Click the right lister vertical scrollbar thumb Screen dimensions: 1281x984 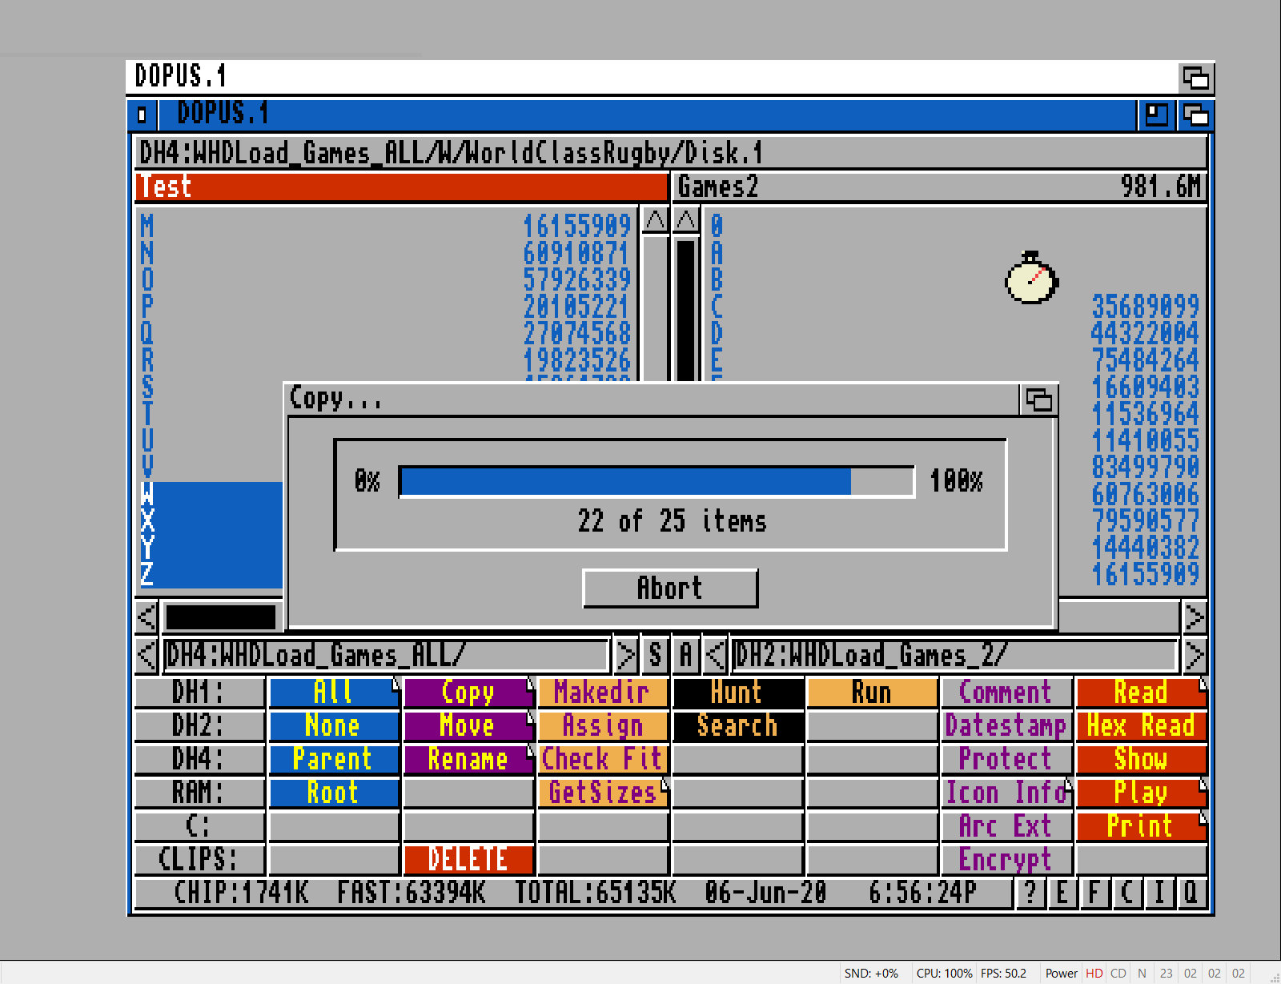[686, 311]
